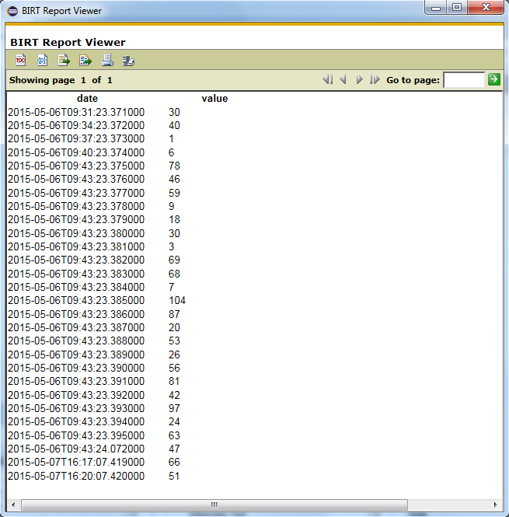Click the value 59
The width and height of the screenshot is (509, 517).
tap(174, 193)
